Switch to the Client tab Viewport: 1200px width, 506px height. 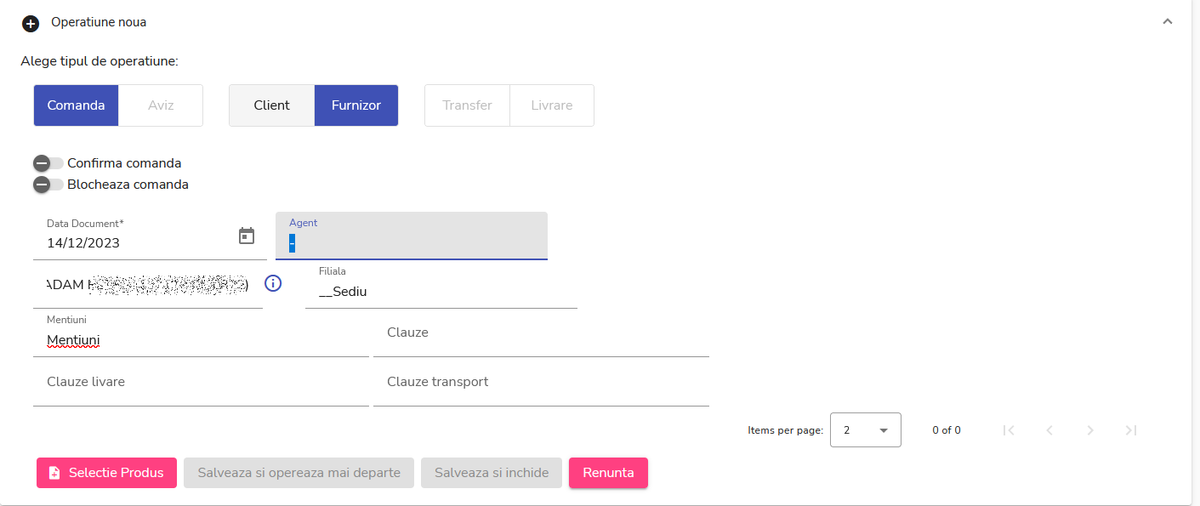point(270,105)
